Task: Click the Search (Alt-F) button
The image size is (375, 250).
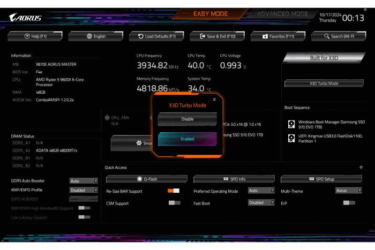Action: 338,37
